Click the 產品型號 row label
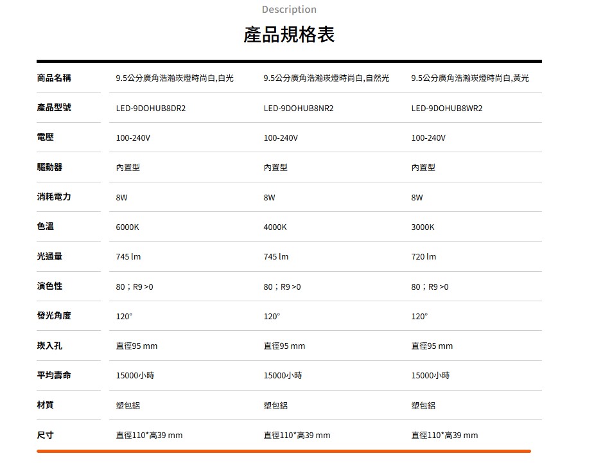This screenshot has height=467, width=594. pos(54,108)
